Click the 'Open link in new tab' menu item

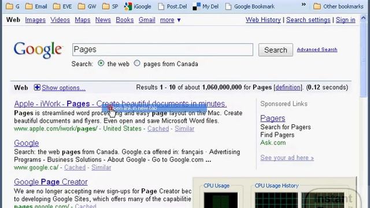154,108
